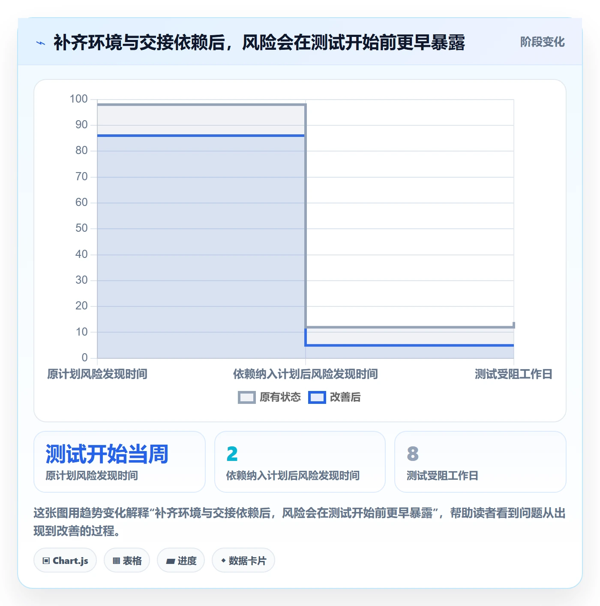Select the Chart.js tag chip

pos(65,560)
